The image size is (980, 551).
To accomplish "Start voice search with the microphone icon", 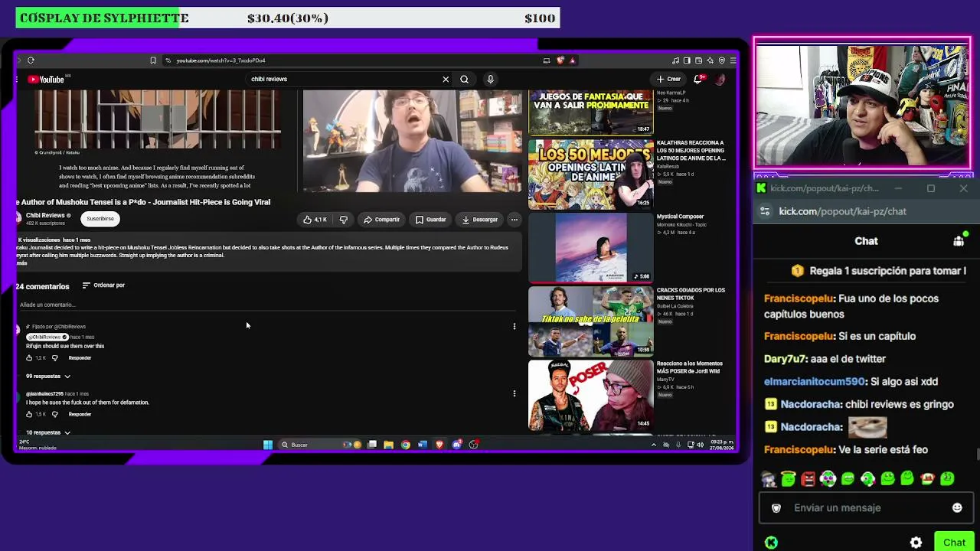I will click(x=490, y=79).
